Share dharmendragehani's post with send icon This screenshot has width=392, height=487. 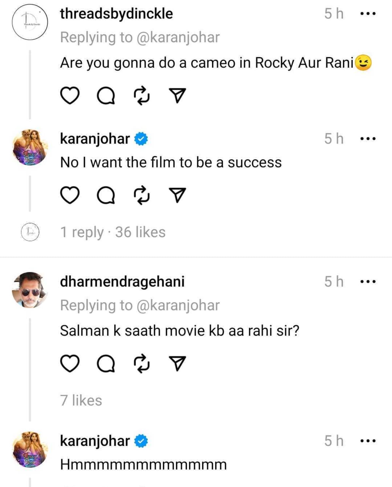[x=177, y=363]
